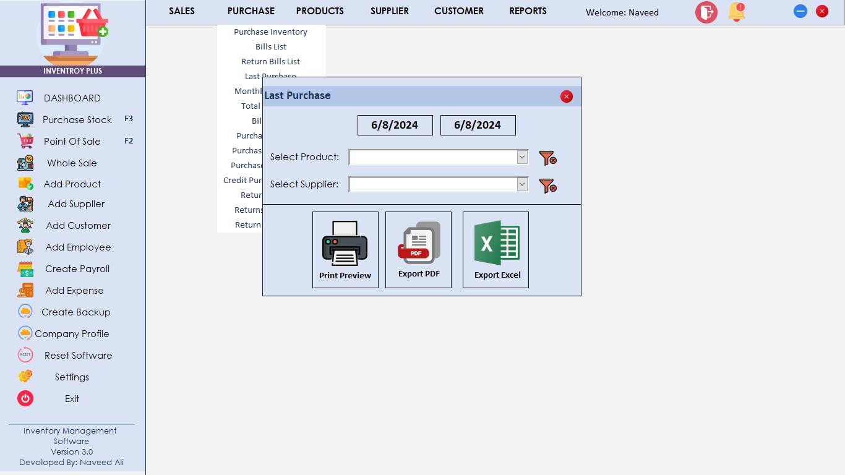Open the REPORTS menu

[x=528, y=11]
